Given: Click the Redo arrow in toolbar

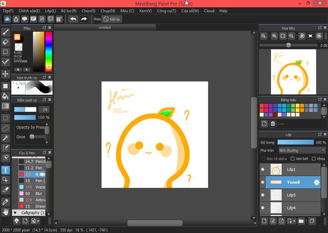Looking at the screenshot, I should point(84,19).
